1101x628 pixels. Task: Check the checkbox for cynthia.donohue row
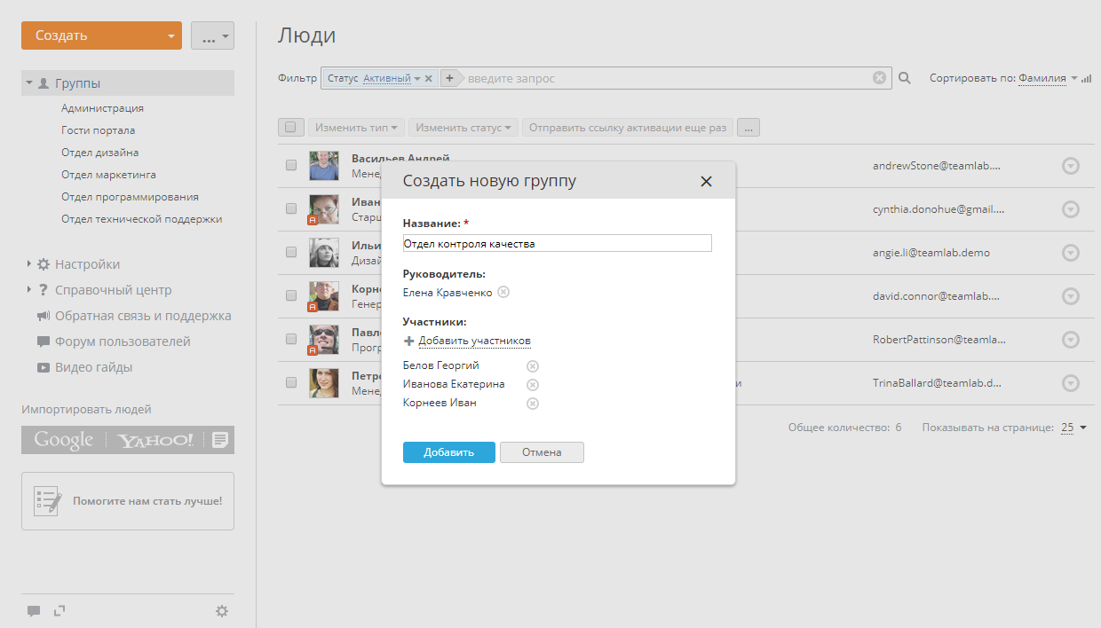291,208
